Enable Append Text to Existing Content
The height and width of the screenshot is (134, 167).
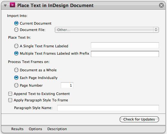pos(10,94)
